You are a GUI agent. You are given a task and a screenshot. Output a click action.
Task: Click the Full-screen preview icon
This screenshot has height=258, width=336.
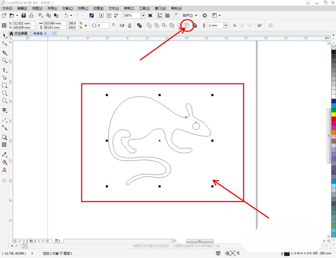(x=150, y=15)
